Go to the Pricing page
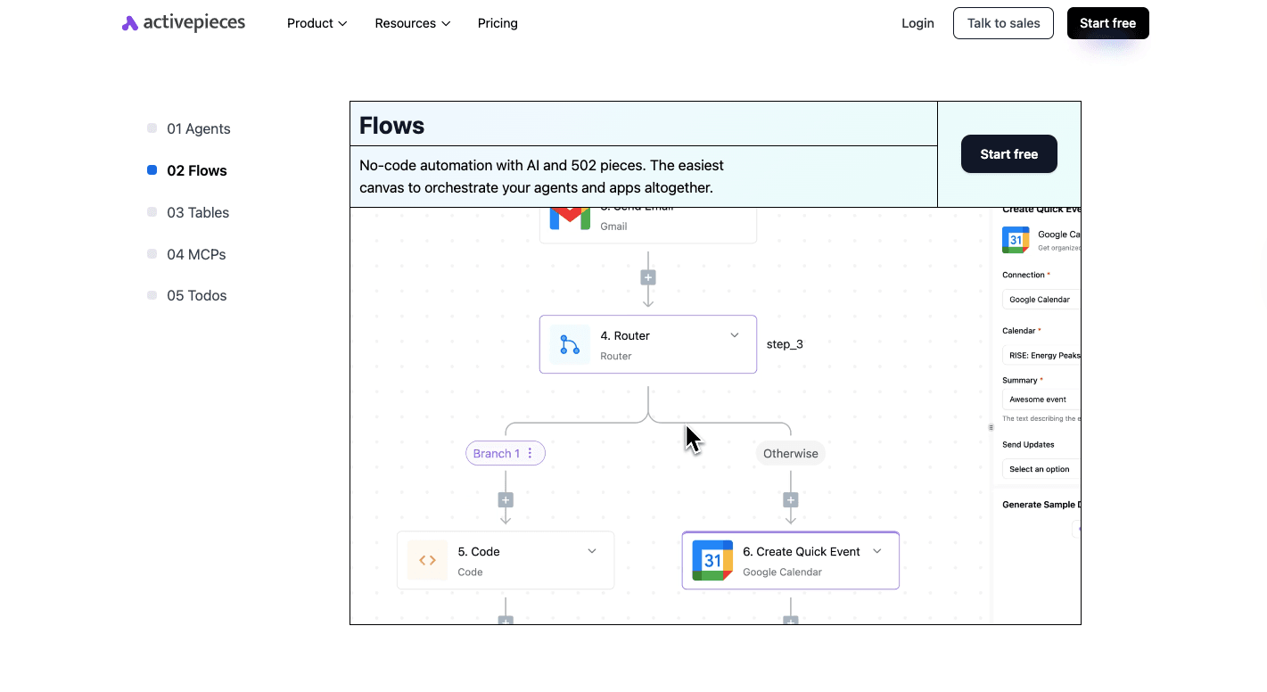1267x692 pixels. pyautogui.click(x=498, y=23)
